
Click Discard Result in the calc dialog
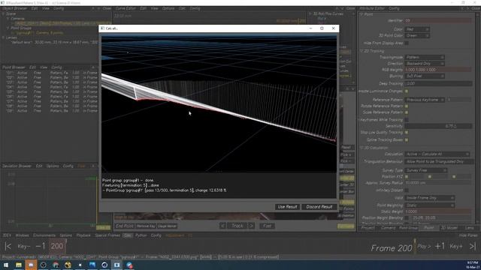tap(319, 207)
